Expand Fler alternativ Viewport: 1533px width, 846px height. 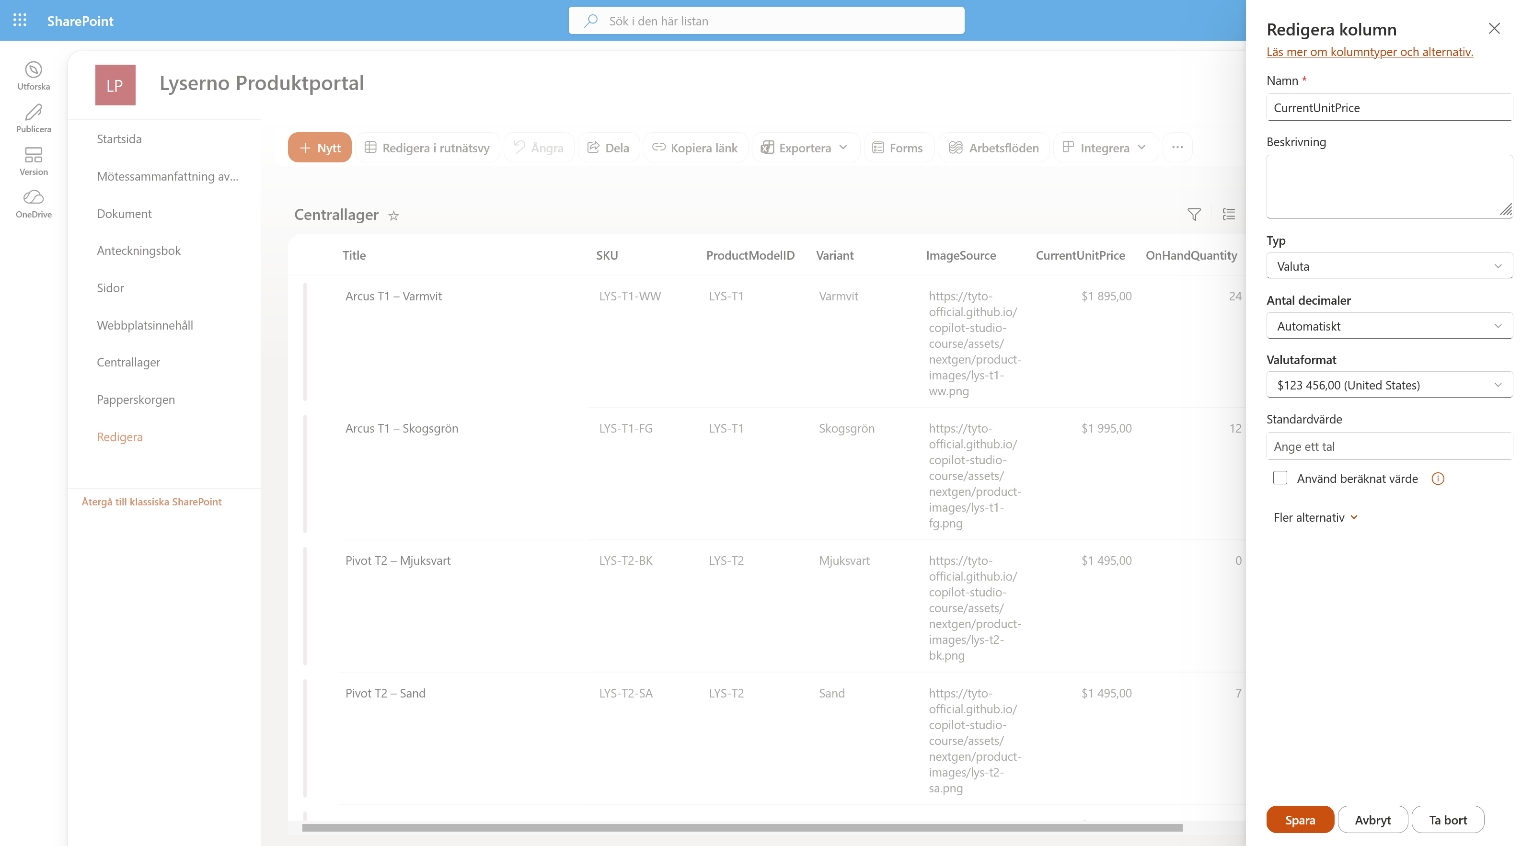(1315, 517)
